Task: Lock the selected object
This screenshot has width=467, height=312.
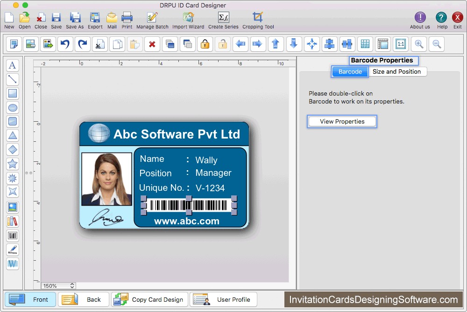Action: [x=205, y=44]
